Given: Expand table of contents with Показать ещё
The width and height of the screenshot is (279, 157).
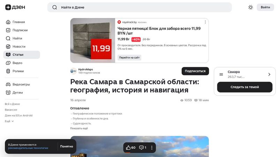Looking at the screenshot, I should tap(79, 128).
